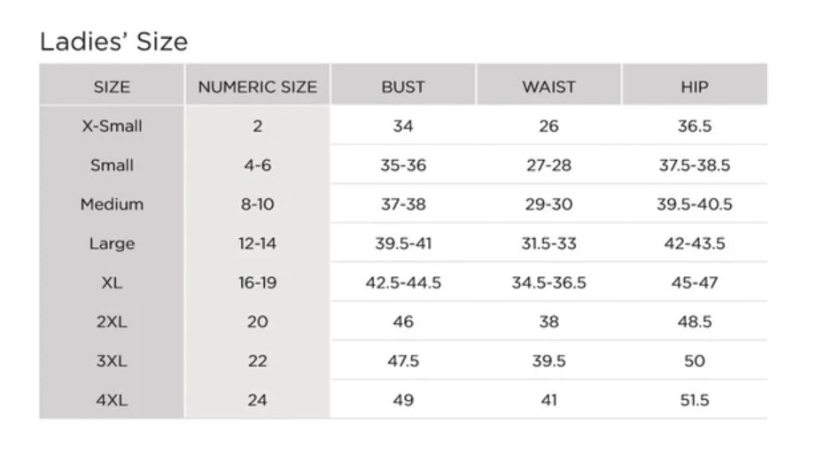Select the 2XL size row label
The image size is (816, 454).
pos(112,322)
